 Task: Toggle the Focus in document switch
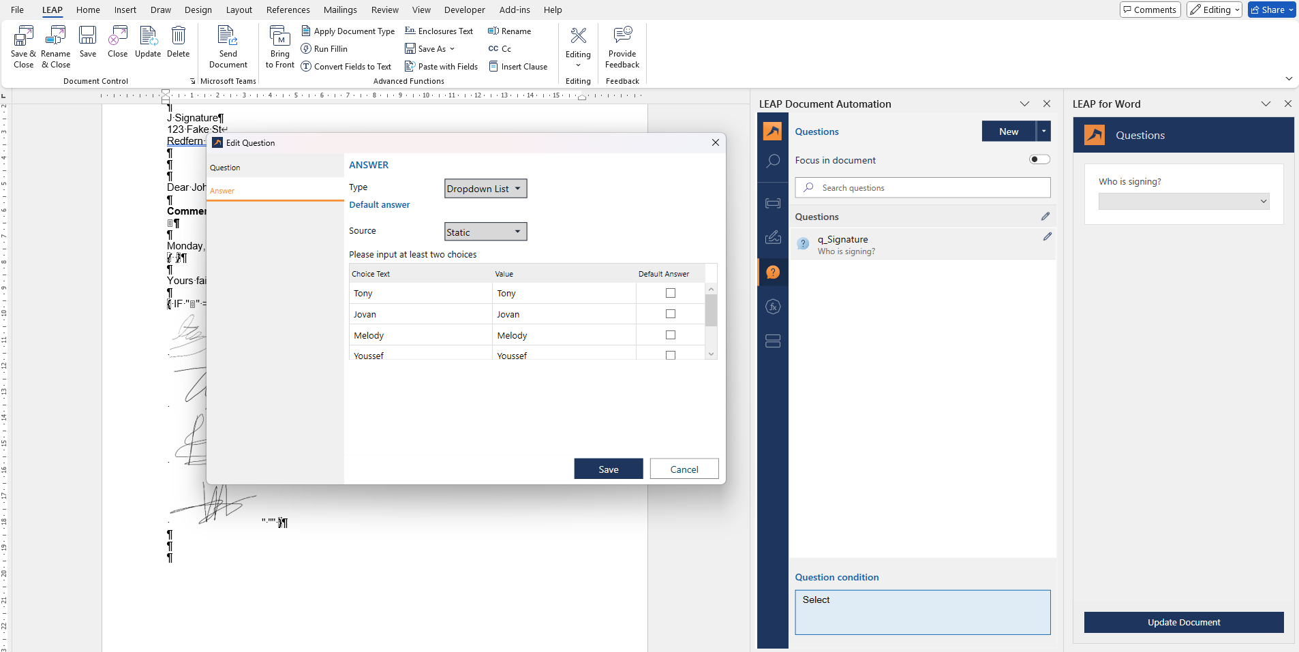[x=1039, y=159]
